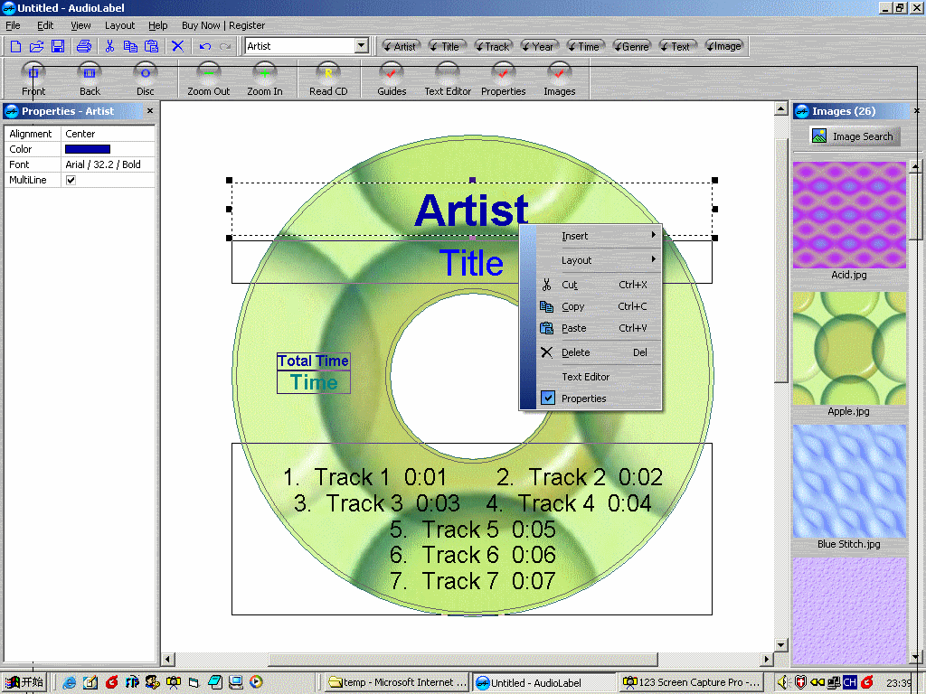This screenshot has width=926, height=694.
Task: Open the Disc design view
Action: (145, 79)
